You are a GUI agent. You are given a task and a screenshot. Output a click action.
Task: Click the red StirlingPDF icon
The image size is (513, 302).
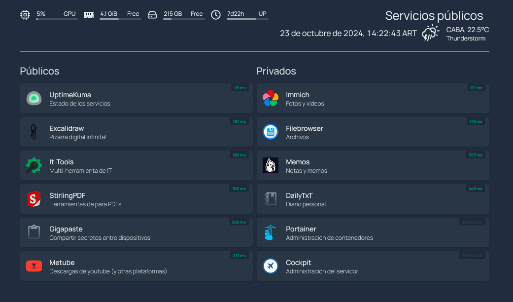coord(34,199)
